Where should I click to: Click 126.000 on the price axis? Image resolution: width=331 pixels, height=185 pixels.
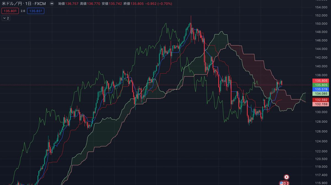(322, 131)
